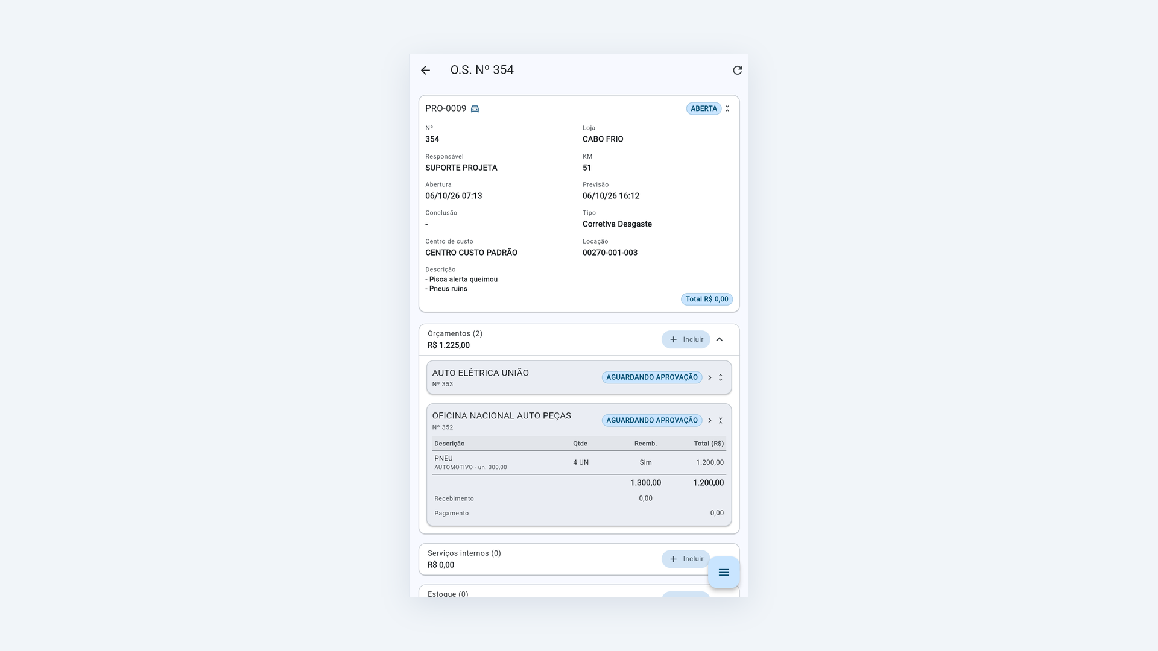Refresh the O.S. Nº 354 page
This screenshot has width=1158, height=651.
point(737,71)
